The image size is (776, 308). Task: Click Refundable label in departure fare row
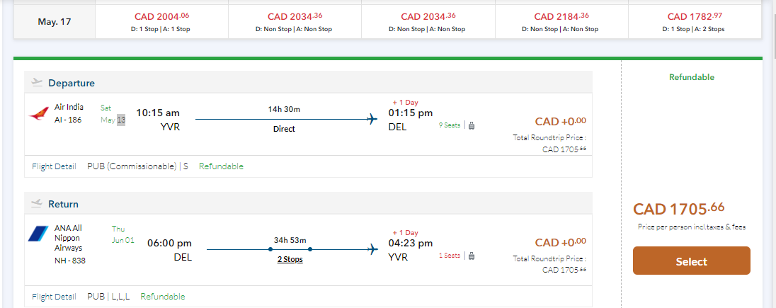pos(221,166)
